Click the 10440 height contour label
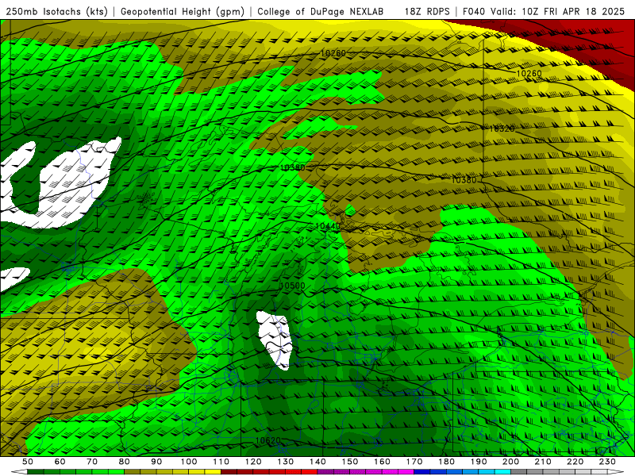 tap(327, 226)
